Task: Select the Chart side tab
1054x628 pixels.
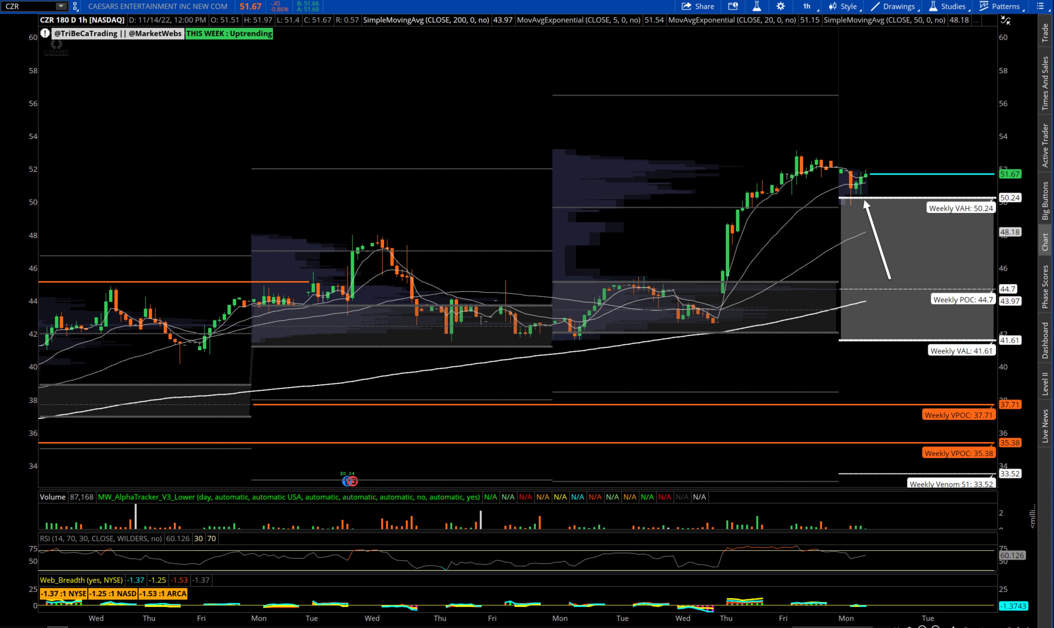Action: pyautogui.click(x=1045, y=242)
